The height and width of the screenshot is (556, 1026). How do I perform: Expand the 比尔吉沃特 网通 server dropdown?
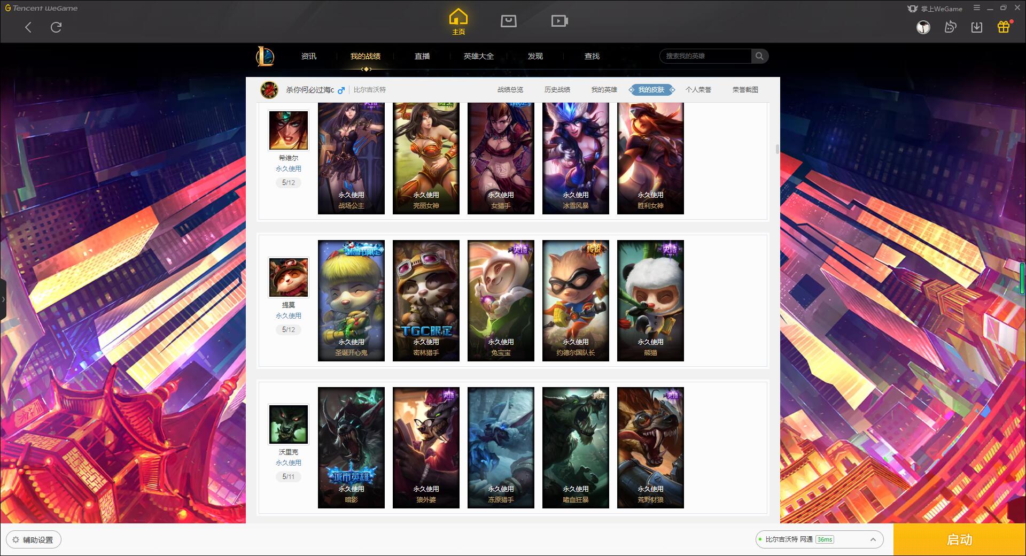click(x=819, y=539)
